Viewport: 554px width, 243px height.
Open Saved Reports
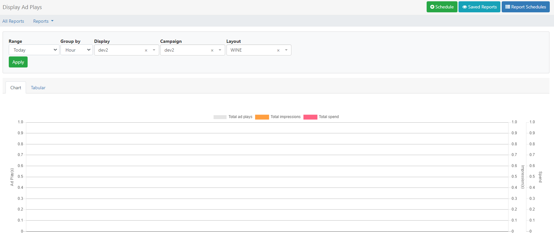click(479, 7)
